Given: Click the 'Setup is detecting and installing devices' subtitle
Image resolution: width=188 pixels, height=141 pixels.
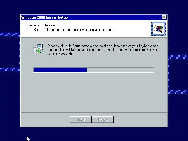Looking at the screenshot, I should click(x=74, y=30).
